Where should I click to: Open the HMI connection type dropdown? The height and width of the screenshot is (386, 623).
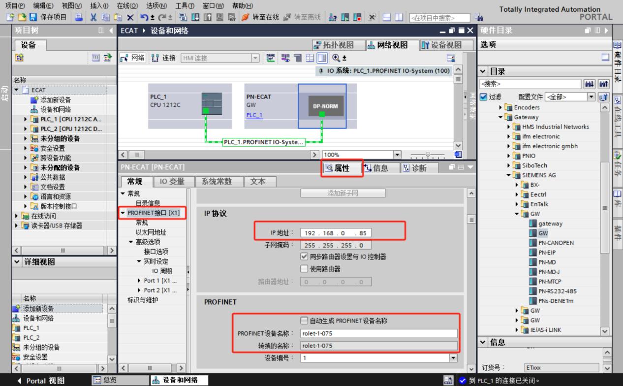255,58
